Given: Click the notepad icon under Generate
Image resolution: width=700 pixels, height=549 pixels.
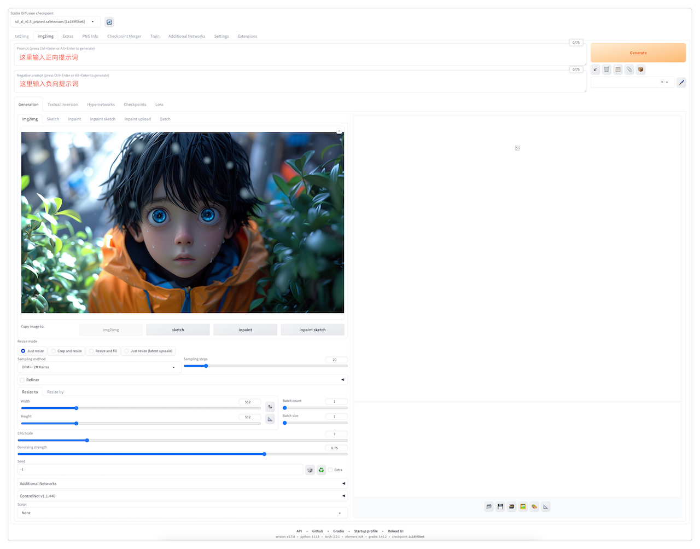Looking at the screenshot, I should 618,70.
